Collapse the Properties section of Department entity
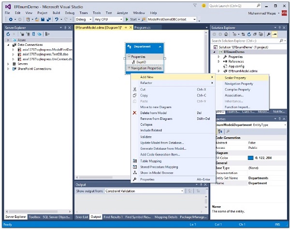Image resolution: width=290 pixels, height=229 pixels. (x=129, y=56)
